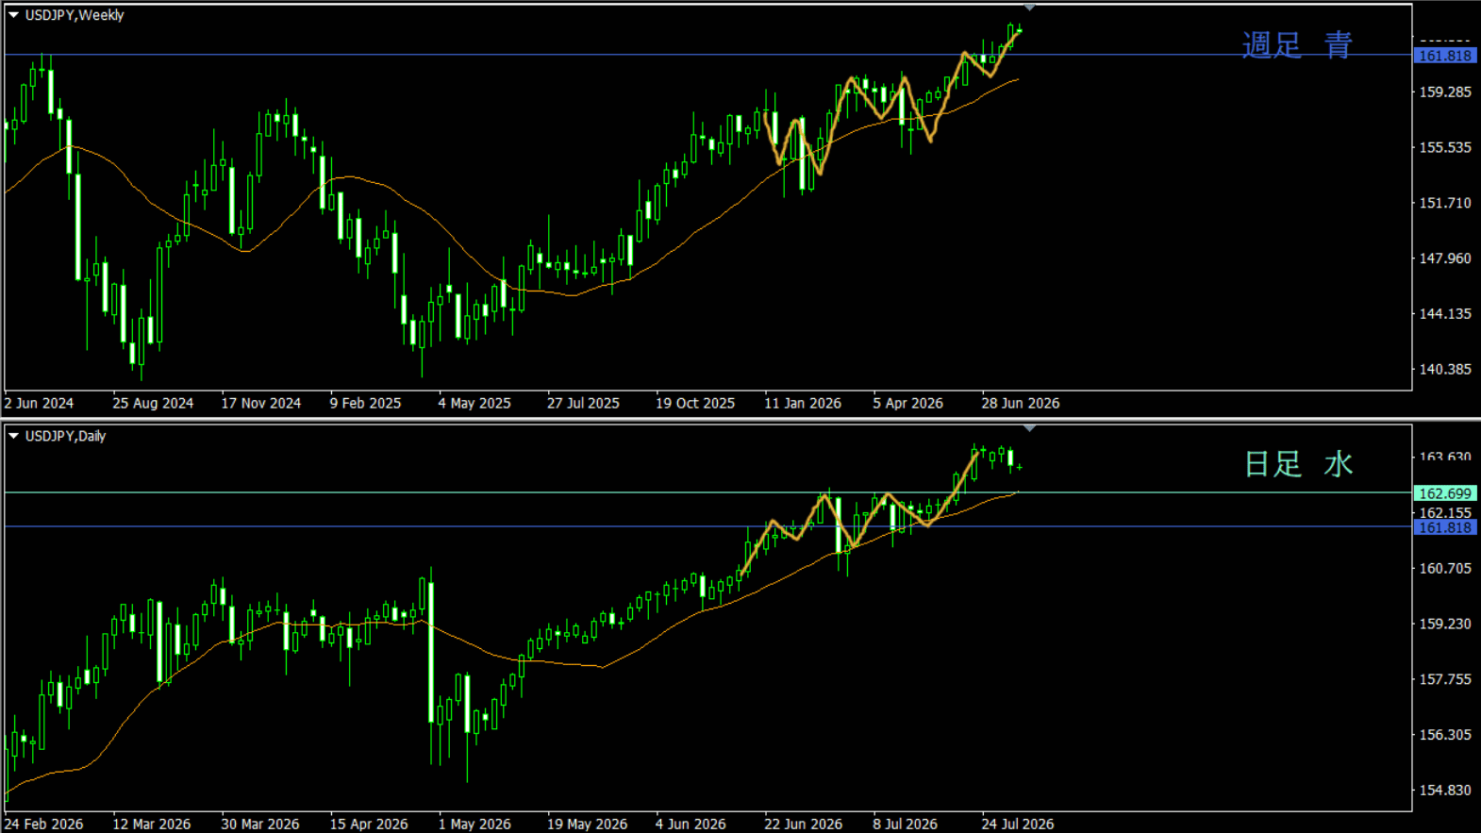
Task: Click the 28 Jun 2026 date label
Action: coord(1021,403)
